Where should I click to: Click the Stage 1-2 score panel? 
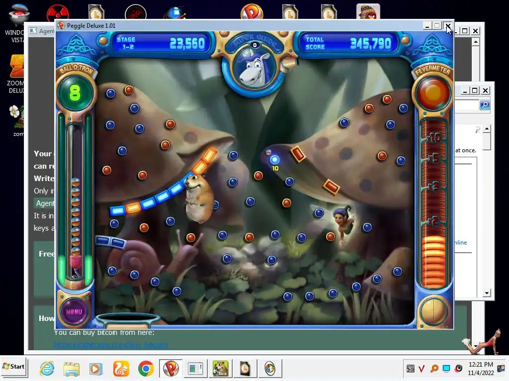(x=161, y=43)
